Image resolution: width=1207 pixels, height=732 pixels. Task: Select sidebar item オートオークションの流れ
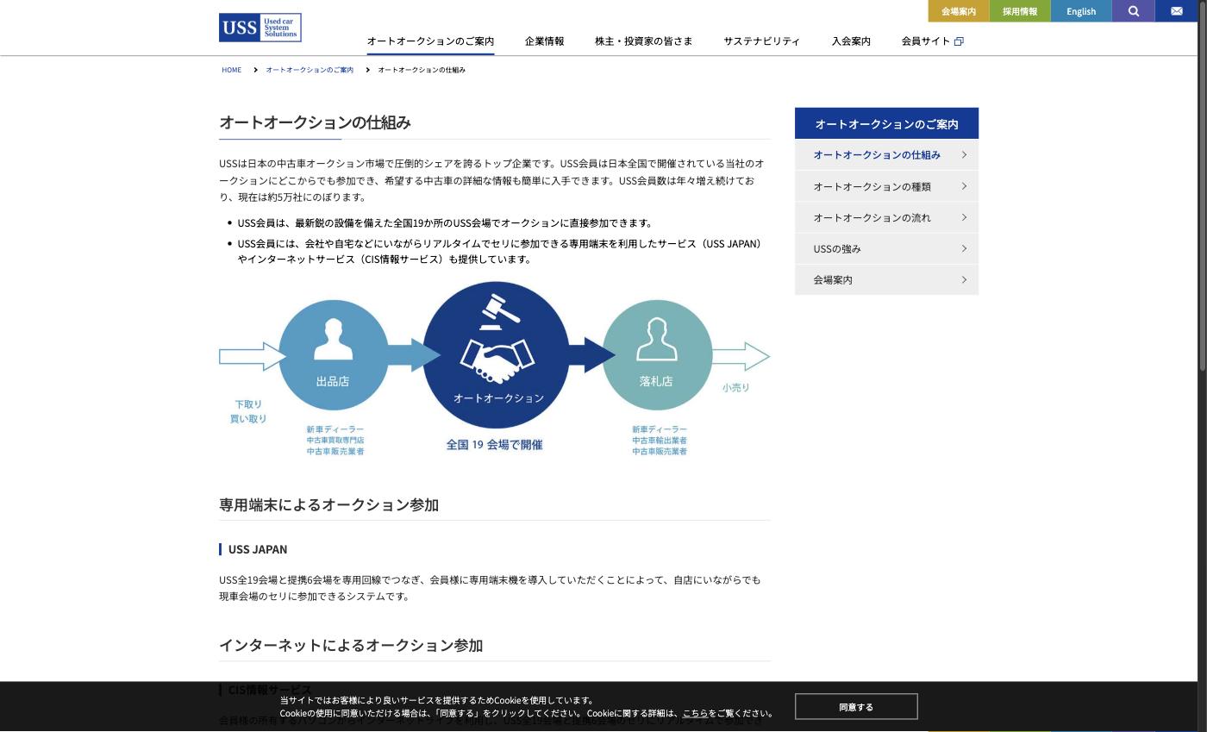pyautogui.click(x=886, y=217)
